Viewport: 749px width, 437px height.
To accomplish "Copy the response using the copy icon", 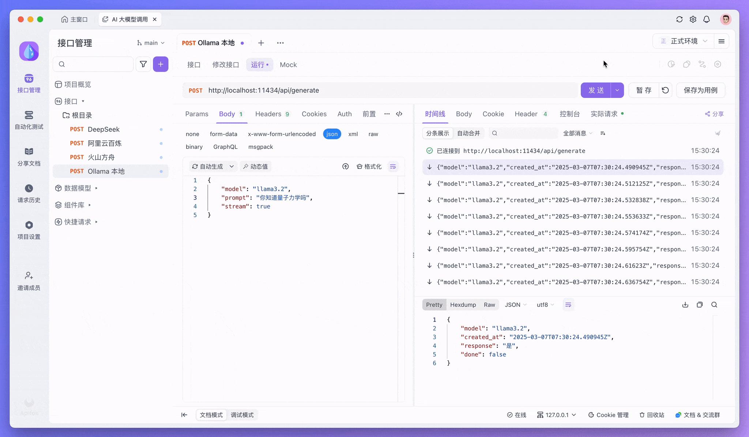I will [700, 305].
